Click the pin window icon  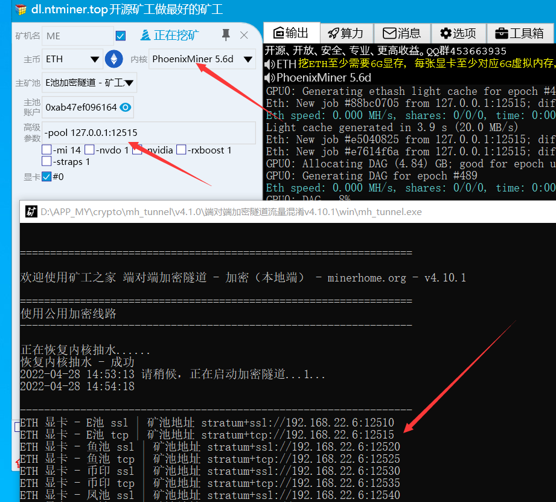coord(226,35)
